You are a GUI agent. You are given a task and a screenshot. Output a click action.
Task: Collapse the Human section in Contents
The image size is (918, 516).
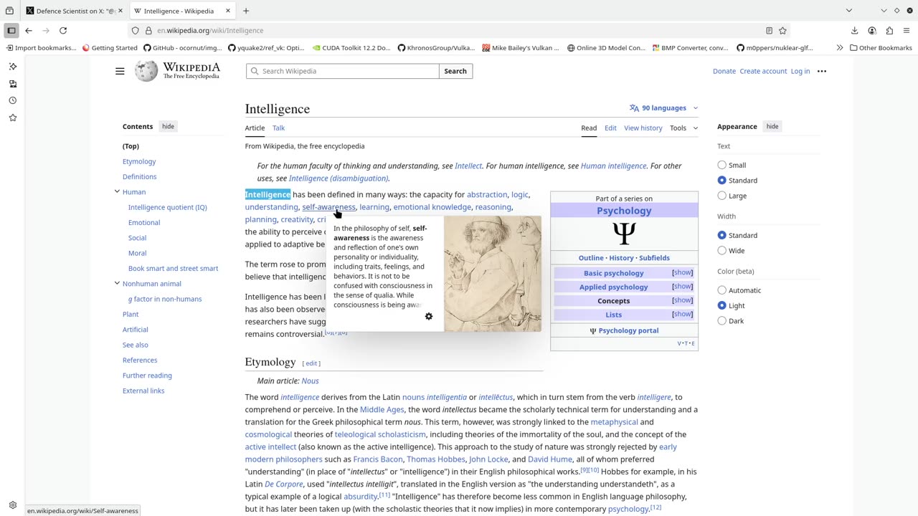(117, 191)
